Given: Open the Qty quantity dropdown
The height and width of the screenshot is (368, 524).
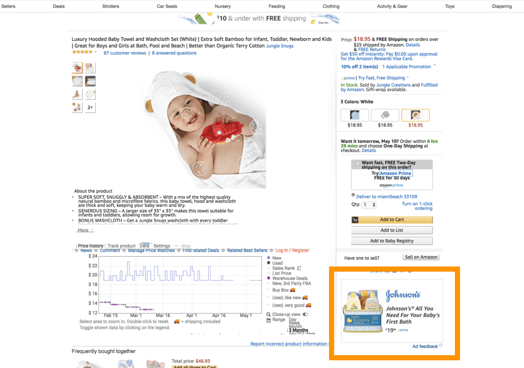Looking at the screenshot, I should pos(369,205).
